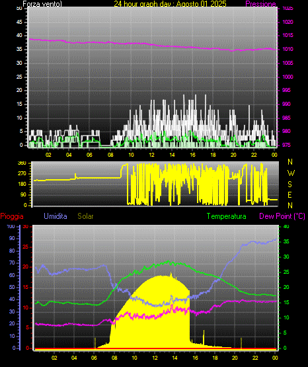The height and width of the screenshot is (367, 308).
Task: Click the '180' wind direction axis value
Action: [x=22, y=184]
